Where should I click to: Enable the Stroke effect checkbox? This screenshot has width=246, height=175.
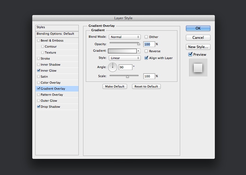pos(39,59)
